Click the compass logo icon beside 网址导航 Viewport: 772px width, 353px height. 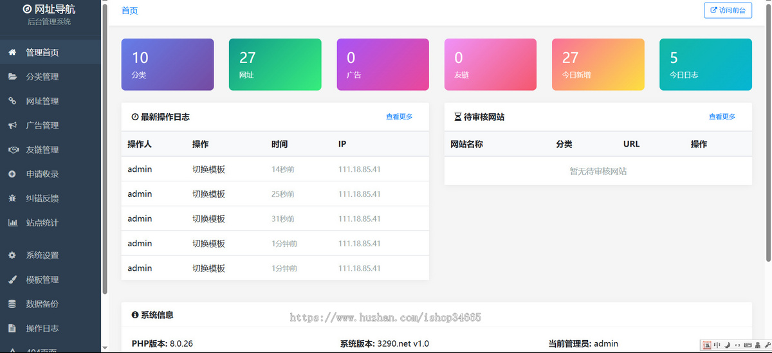tap(27, 9)
